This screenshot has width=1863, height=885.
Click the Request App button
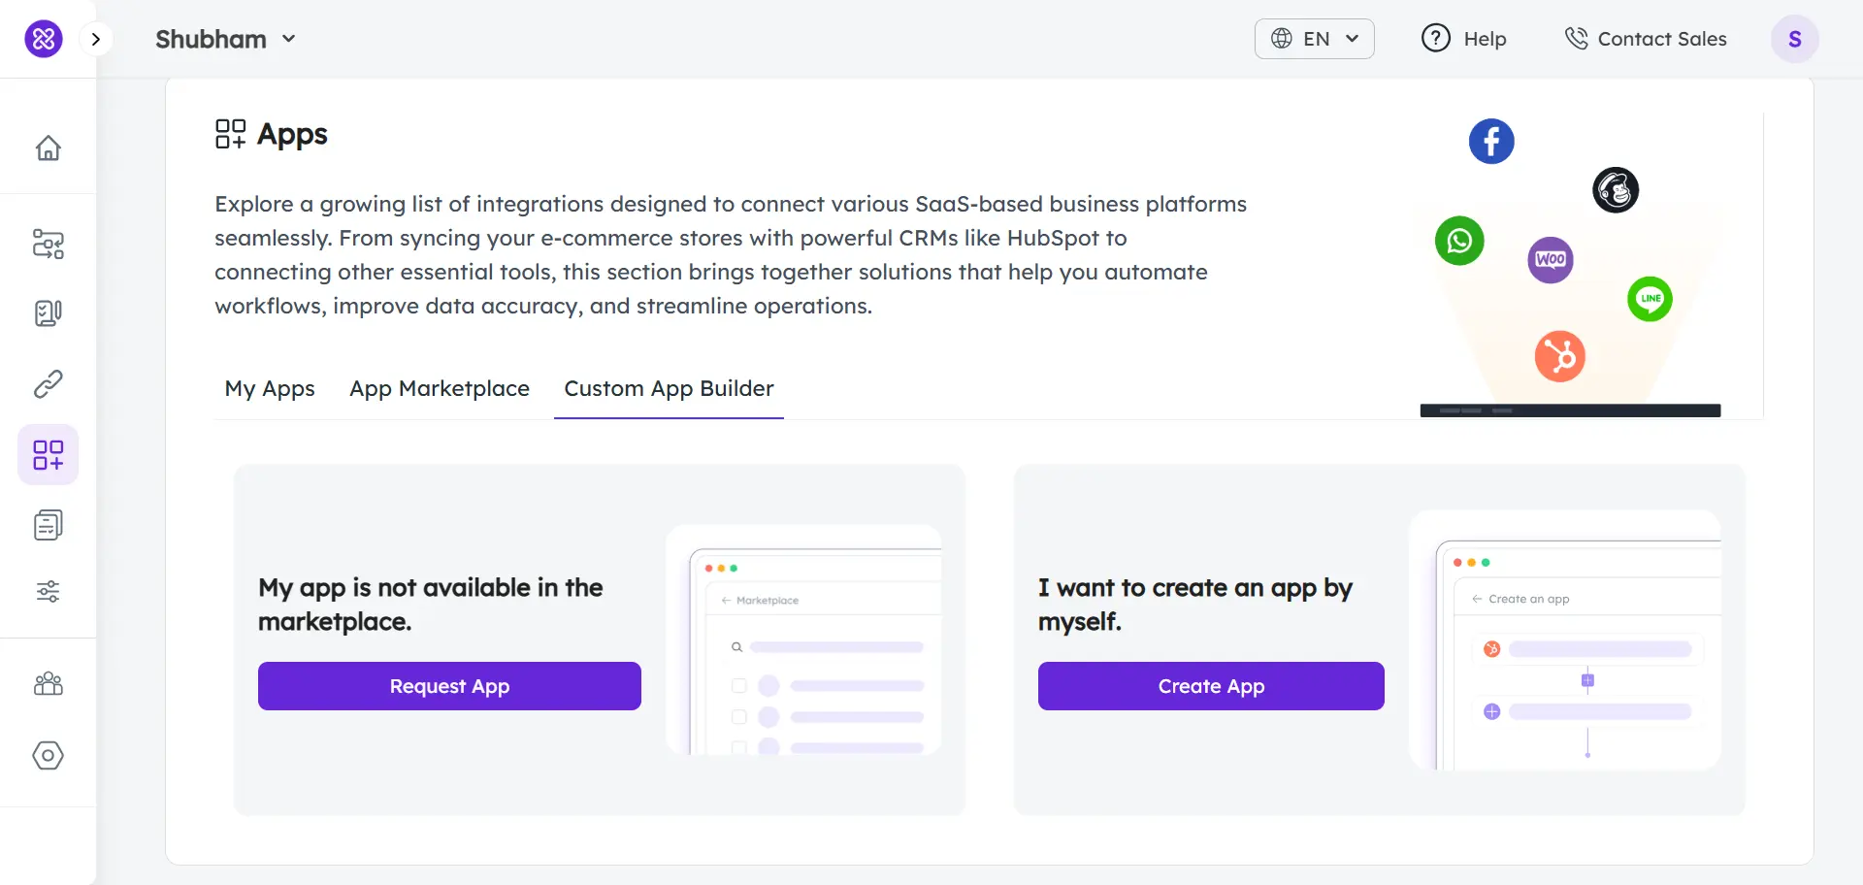click(x=448, y=686)
